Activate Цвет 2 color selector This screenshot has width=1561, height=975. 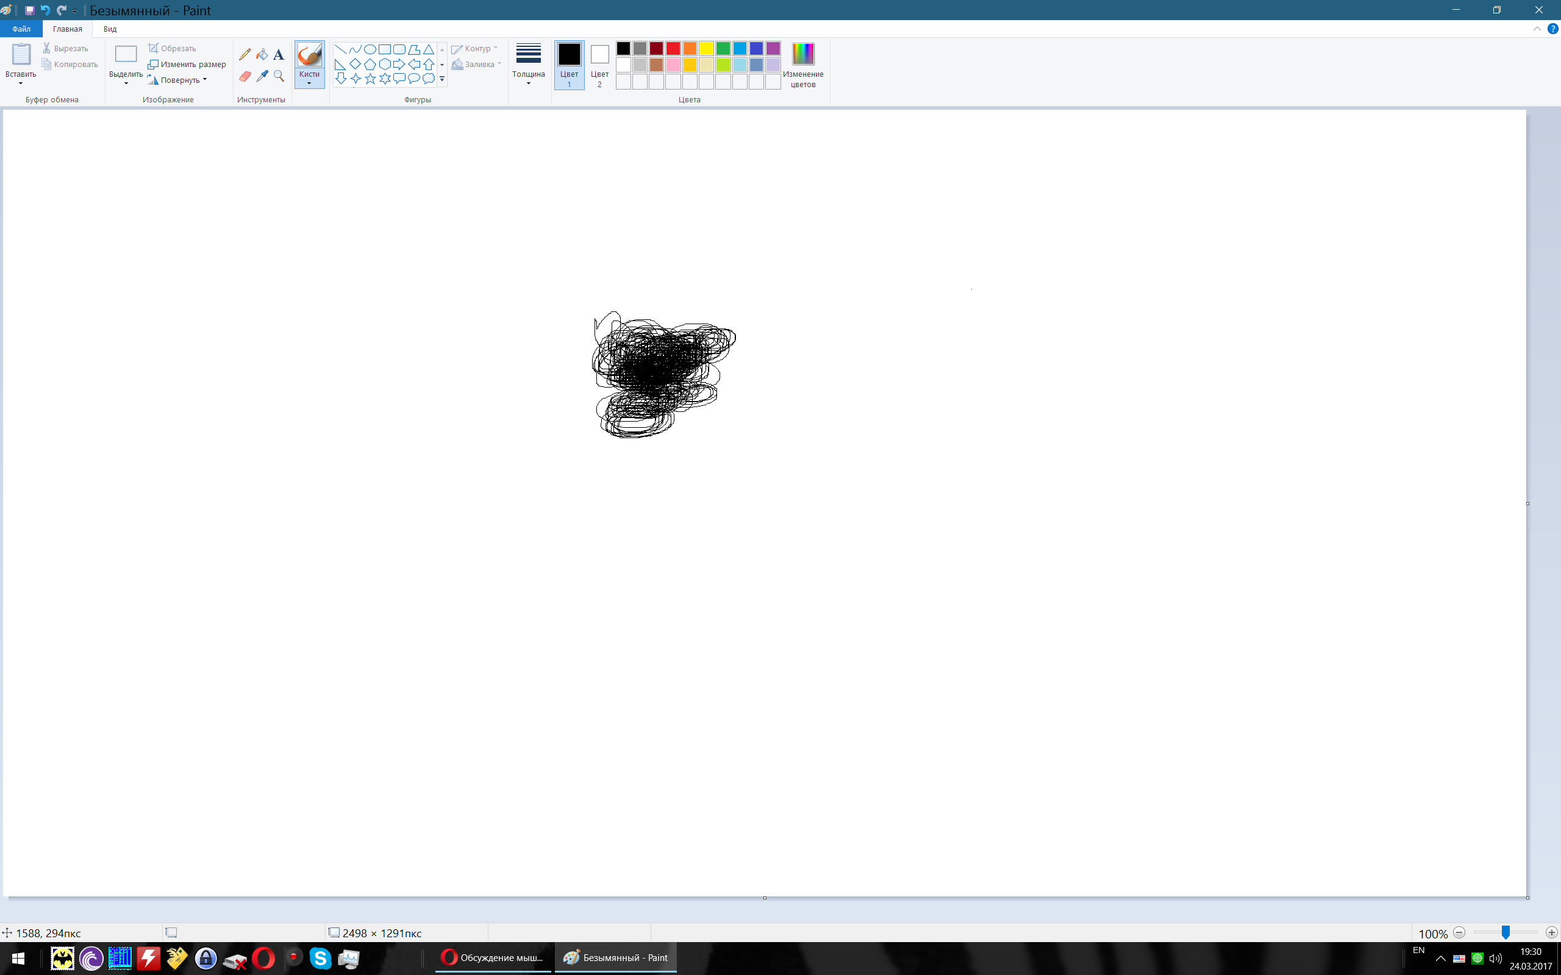[599, 64]
